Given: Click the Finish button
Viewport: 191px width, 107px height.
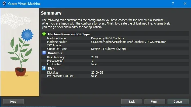Looking at the screenshot, I should tap(155, 102).
